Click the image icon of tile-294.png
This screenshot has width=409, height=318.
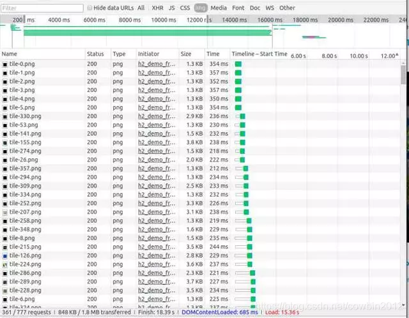[5, 178]
